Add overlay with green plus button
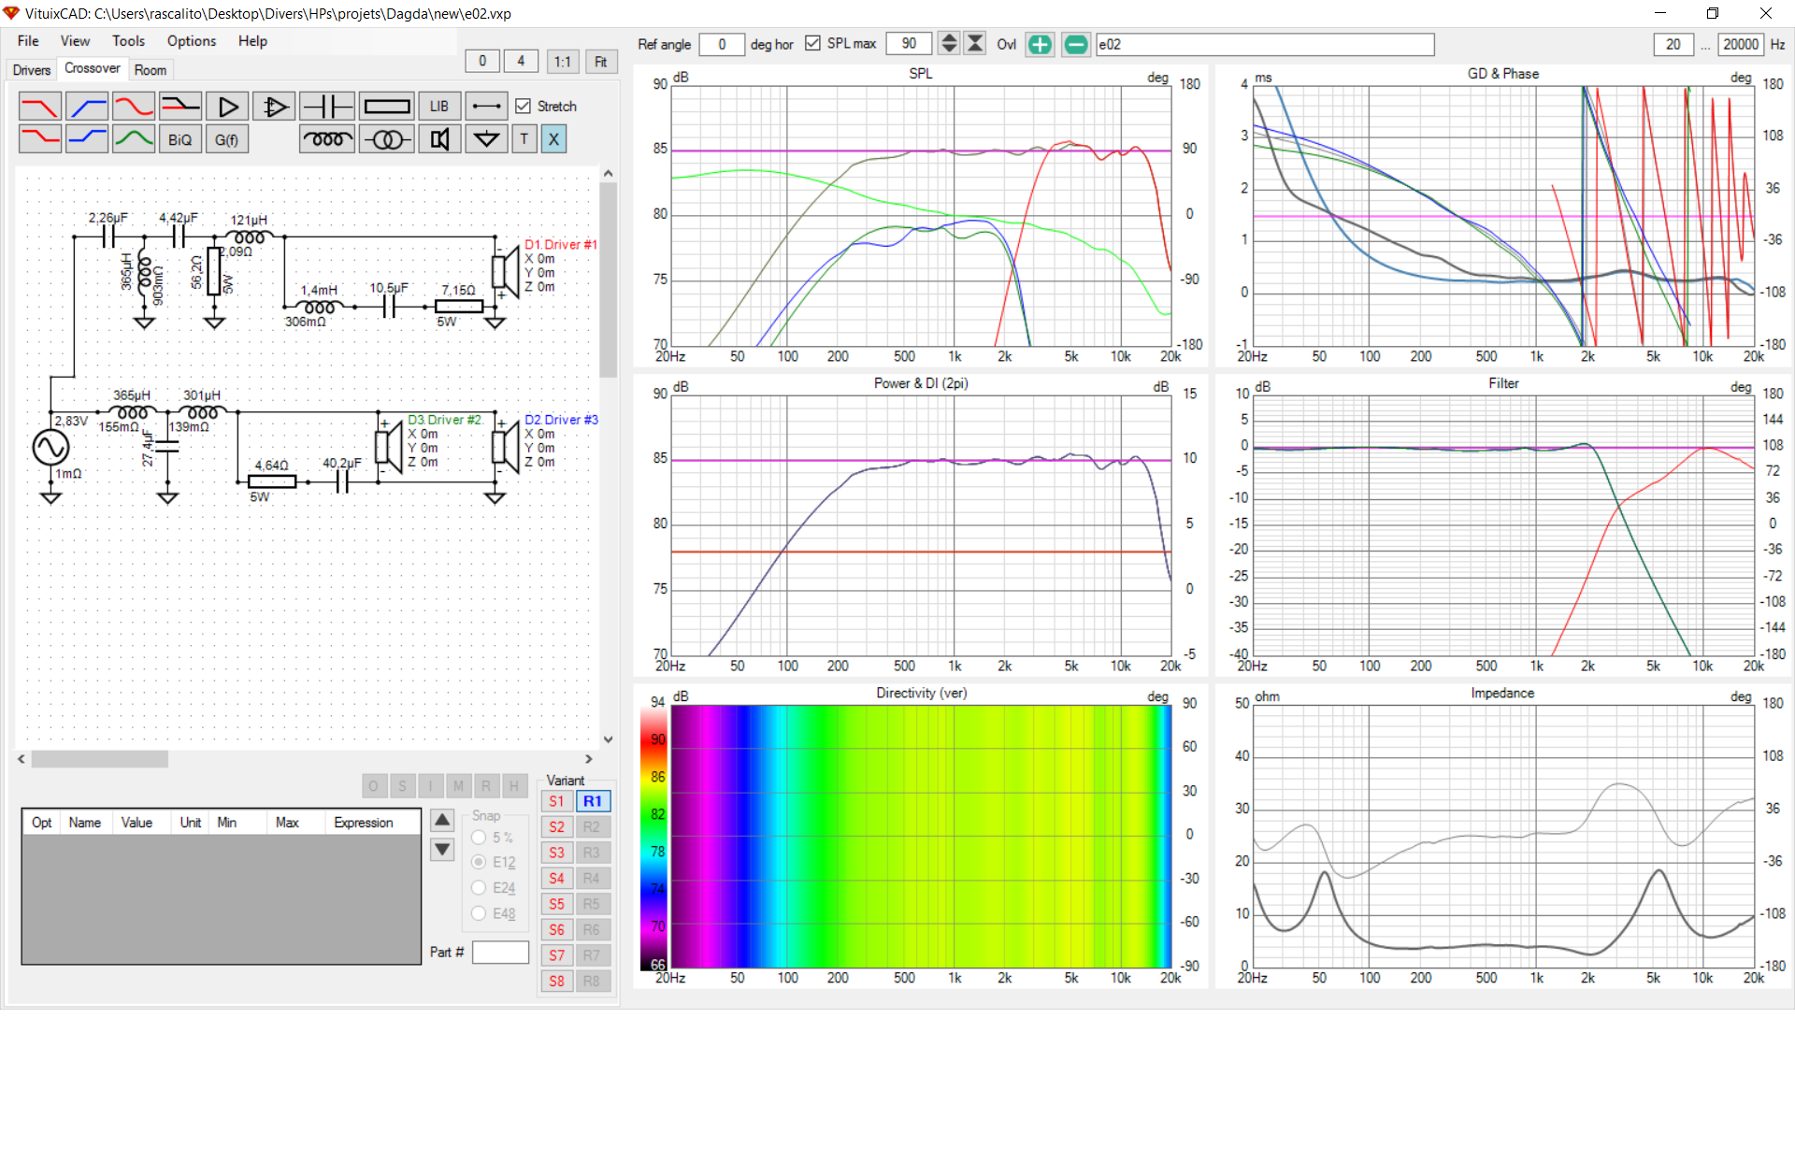The height and width of the screenshot is (1176, 1795). pyautogui.click(x=1040, y=44)
